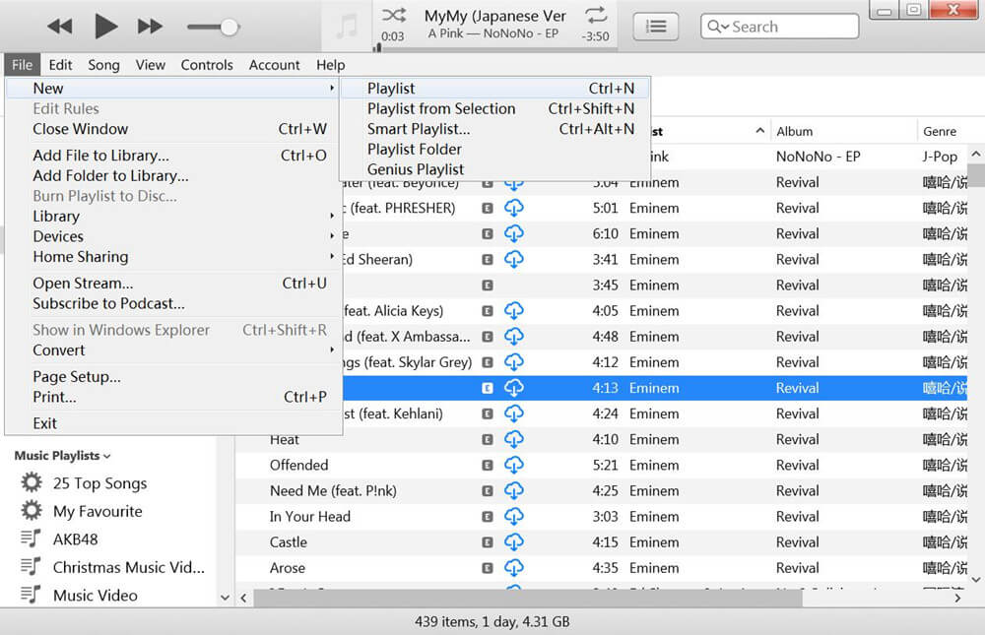Click NoNoNo - EP album cell
The image size is (985, 635).
click(818, 157)
